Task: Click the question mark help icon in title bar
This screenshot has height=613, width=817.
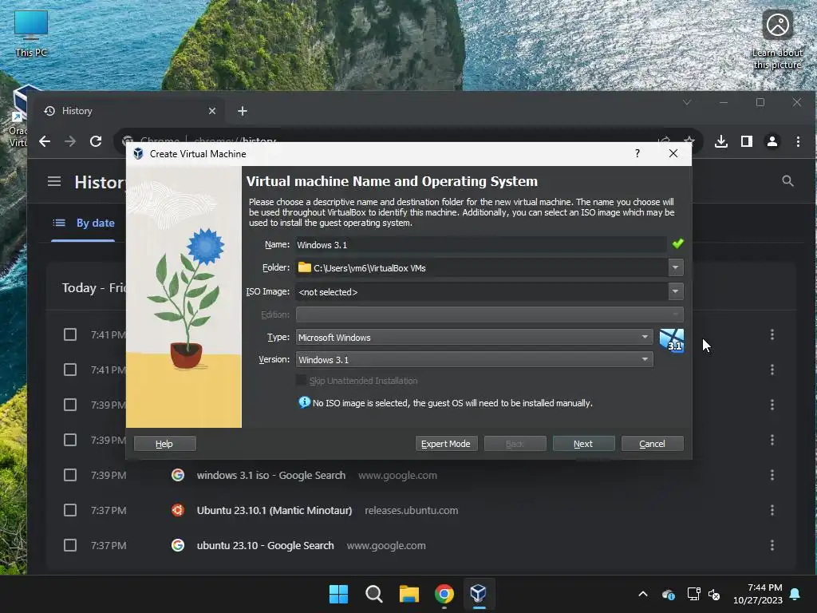Action: (637, 153)
